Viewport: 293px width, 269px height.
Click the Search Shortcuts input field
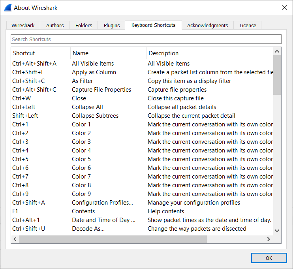146,39
